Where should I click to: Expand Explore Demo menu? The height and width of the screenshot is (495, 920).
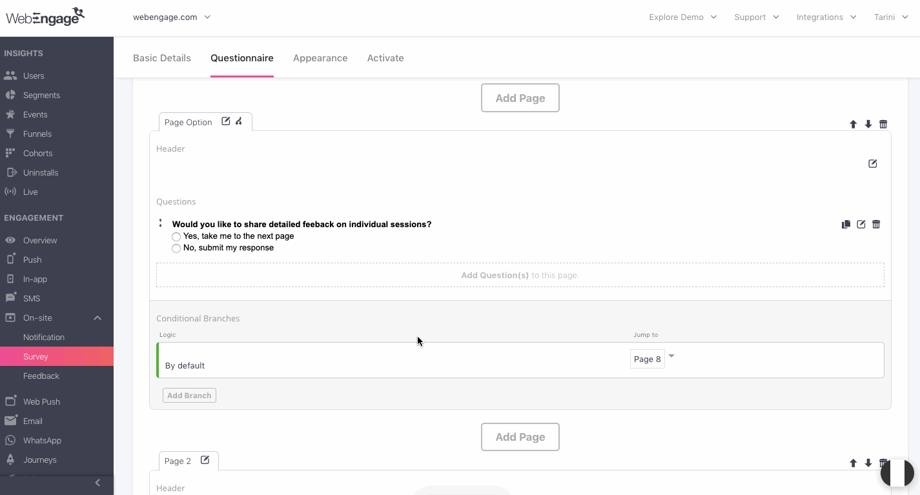tap(683, 17)
